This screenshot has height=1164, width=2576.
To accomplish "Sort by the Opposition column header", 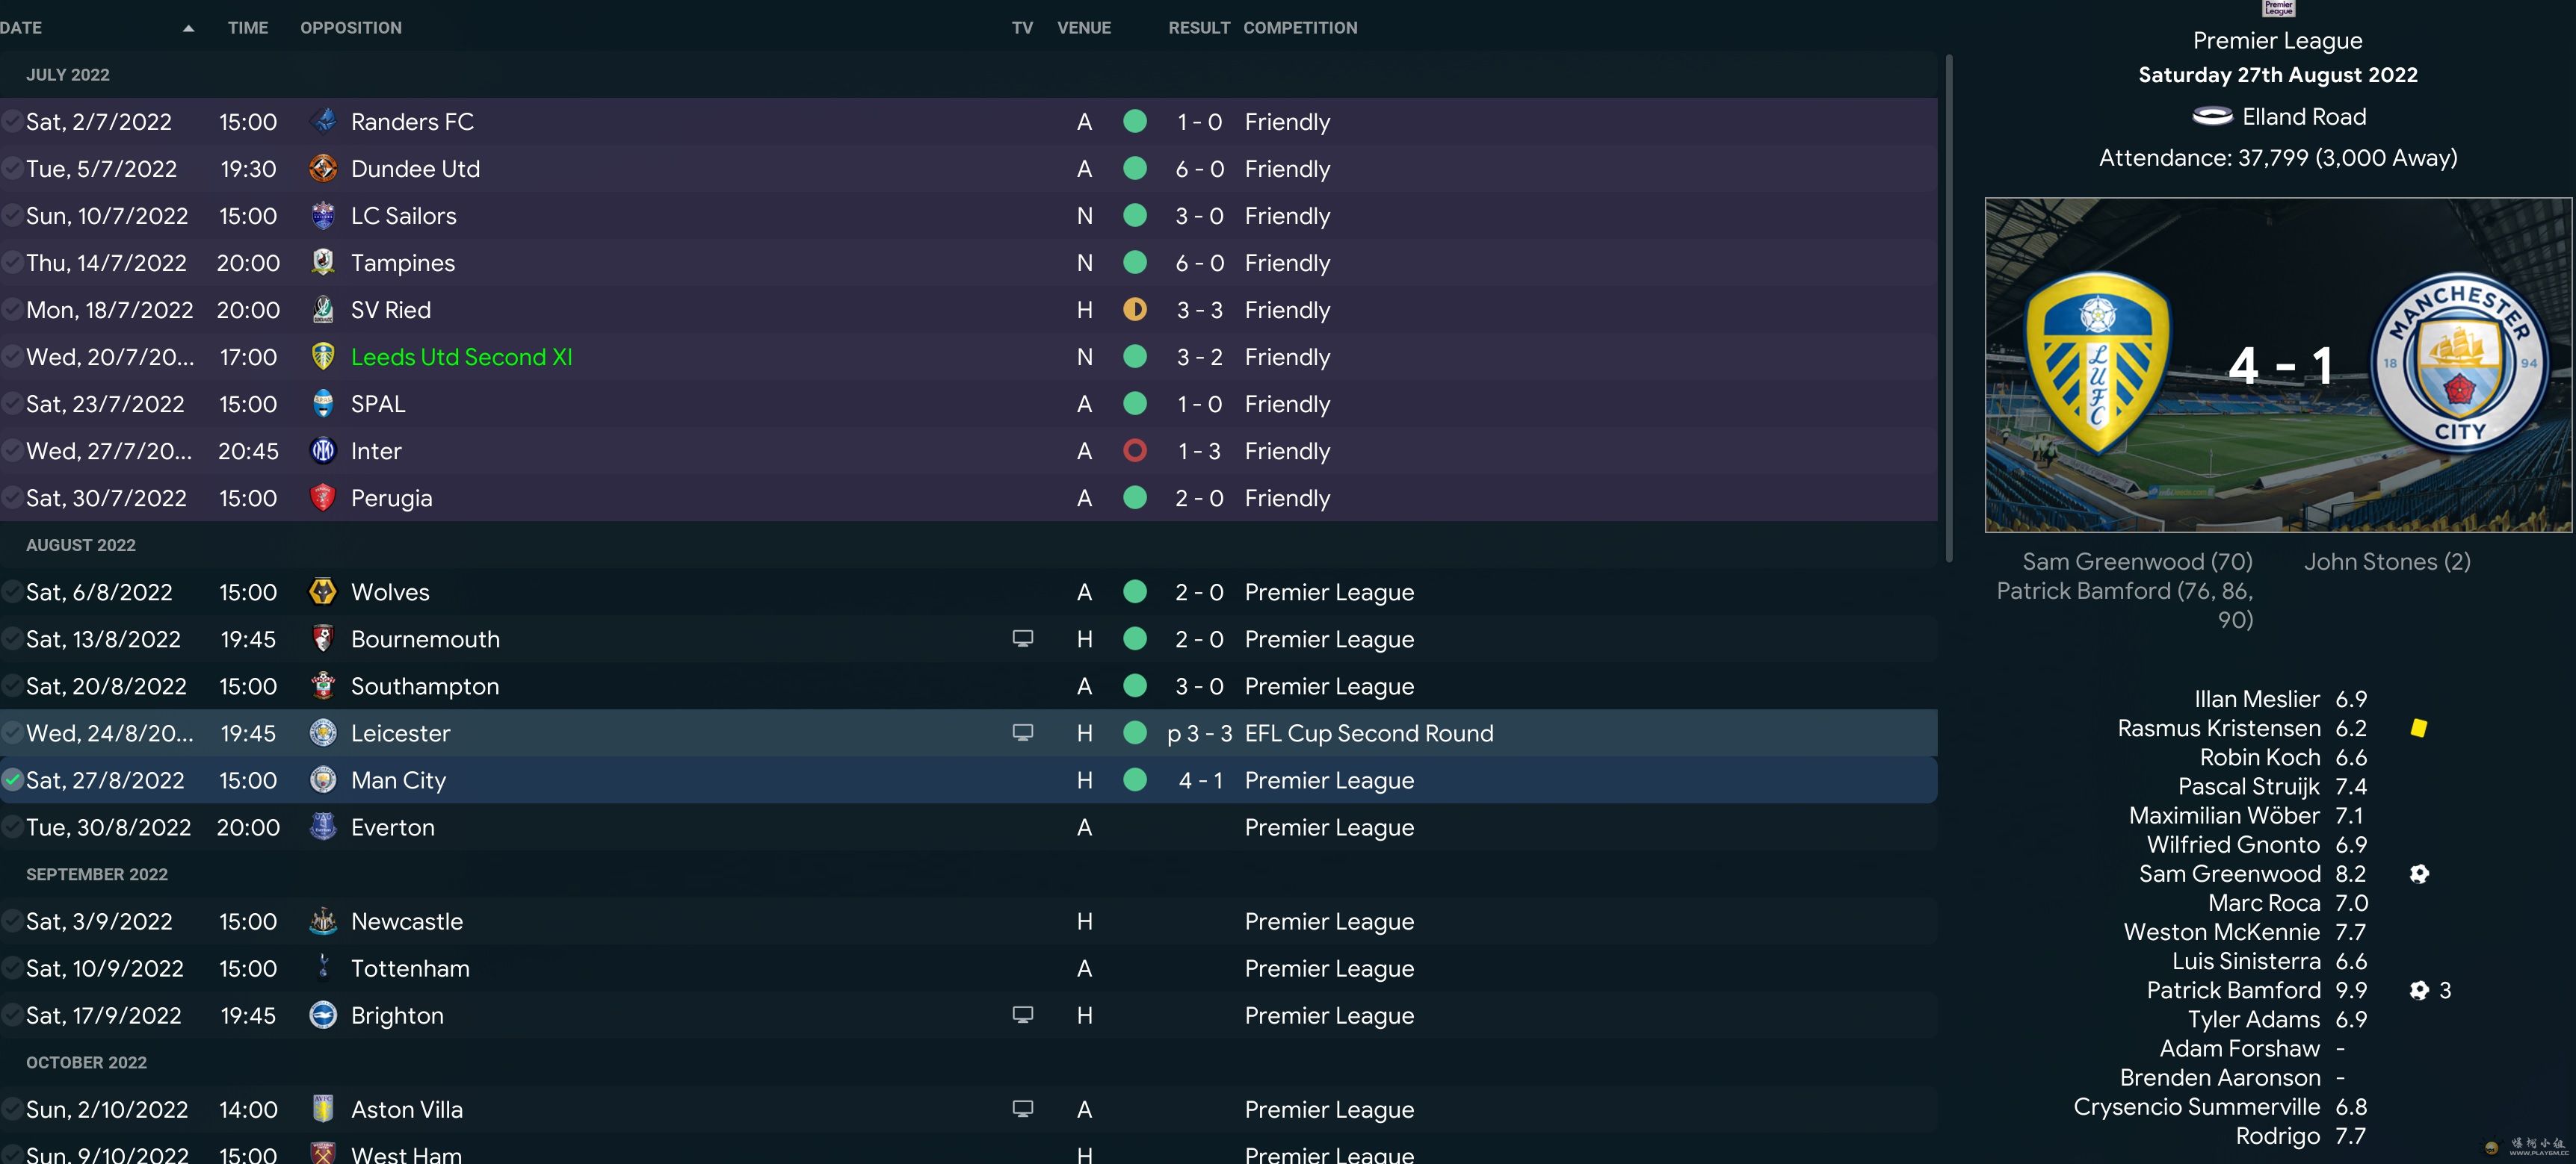I will (x=350, y=28).
